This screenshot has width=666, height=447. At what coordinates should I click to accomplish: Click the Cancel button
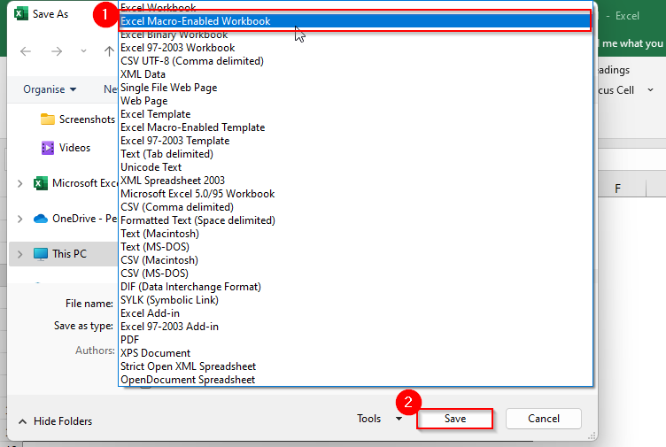click(x=543, y=419)
